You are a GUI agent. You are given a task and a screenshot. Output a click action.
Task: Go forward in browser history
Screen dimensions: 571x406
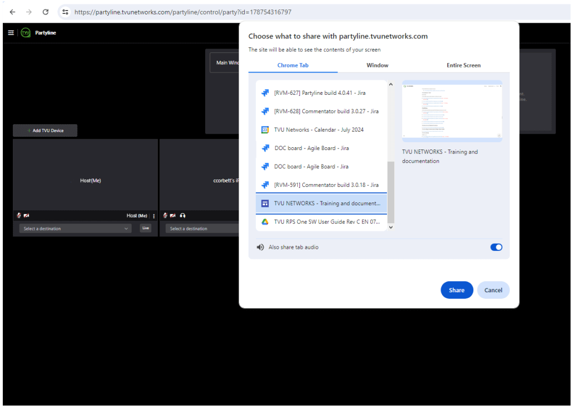[29, 12]
